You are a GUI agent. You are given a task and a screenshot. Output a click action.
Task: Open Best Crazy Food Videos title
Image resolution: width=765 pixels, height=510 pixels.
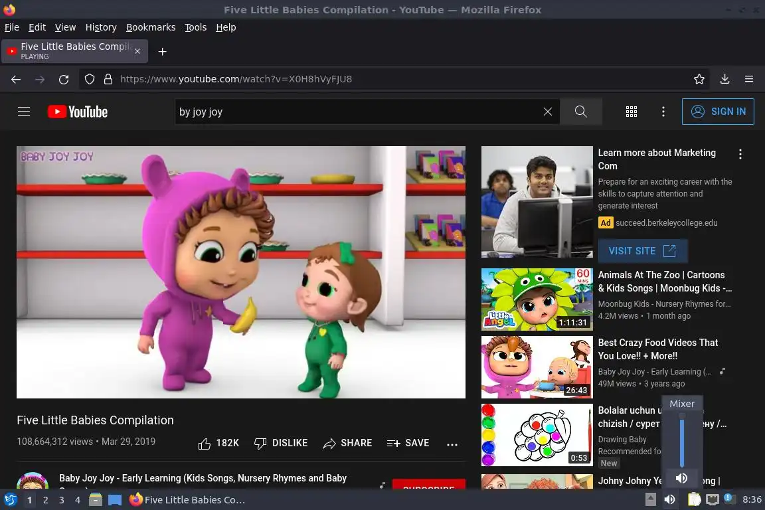point(657,349)
